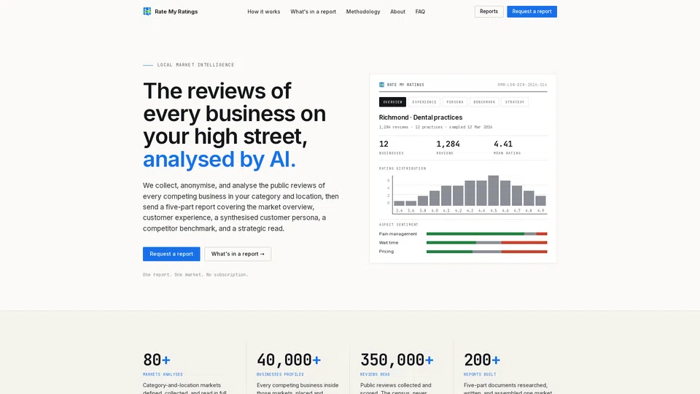
Task: Switch to the Benchmark tab
Action: coord(484,102)
